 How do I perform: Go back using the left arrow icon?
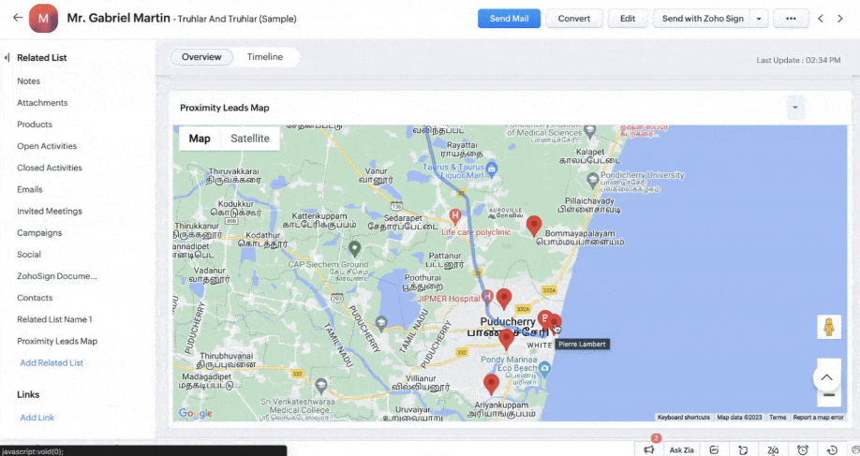[18, 18]
